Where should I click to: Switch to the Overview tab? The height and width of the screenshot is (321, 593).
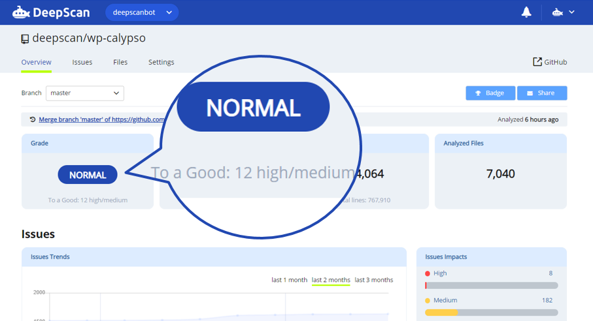(37, 62)
